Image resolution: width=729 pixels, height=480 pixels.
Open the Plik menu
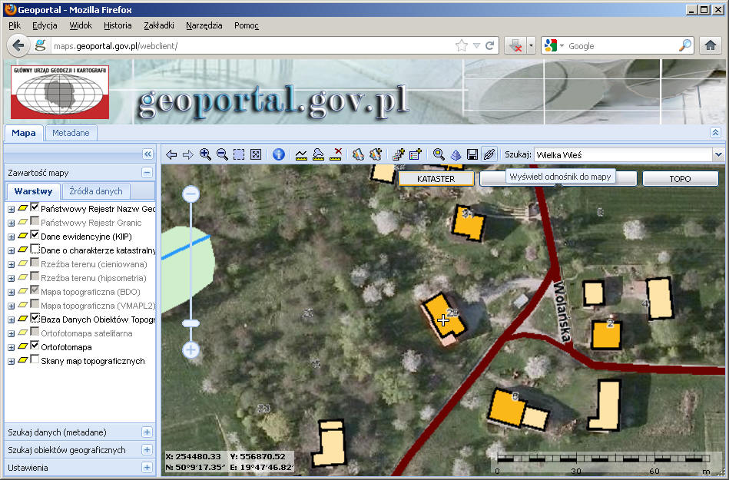point(15,25)
